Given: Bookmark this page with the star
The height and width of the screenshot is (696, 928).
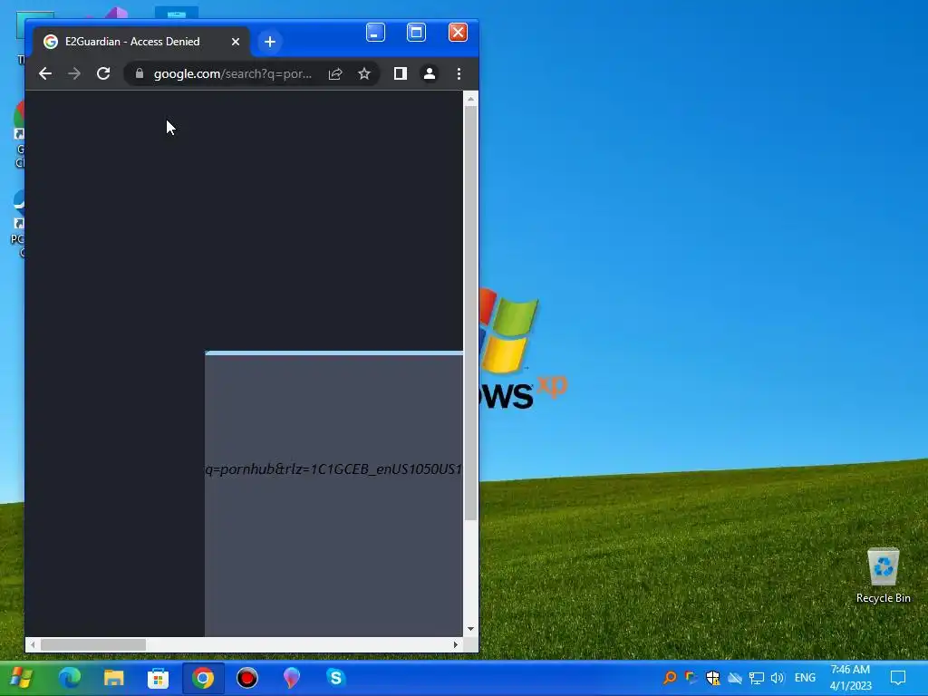Looking at the screenshot, I should [x=364, y=73].
